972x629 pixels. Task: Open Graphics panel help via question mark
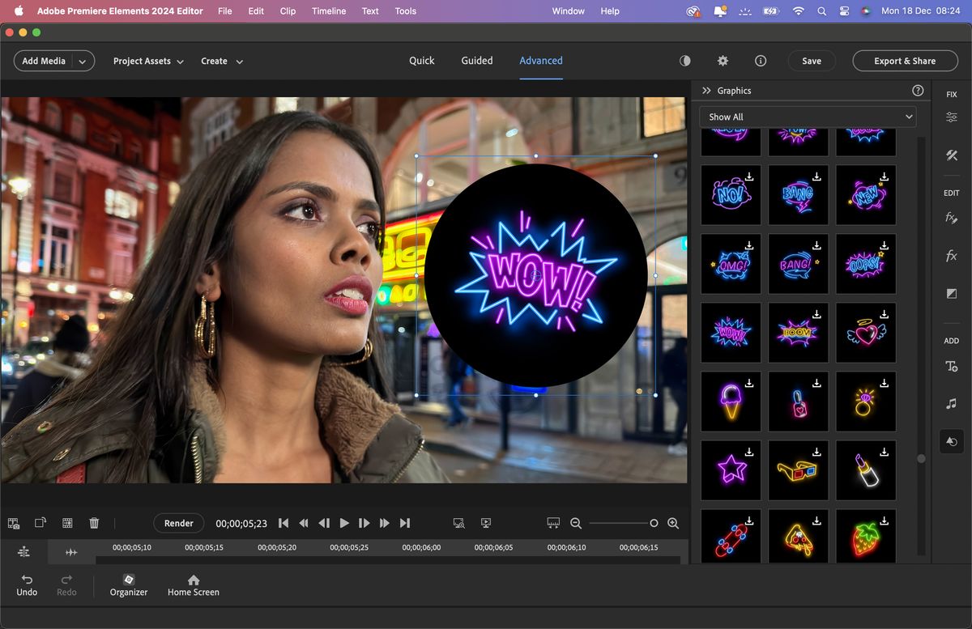point(918,91)
